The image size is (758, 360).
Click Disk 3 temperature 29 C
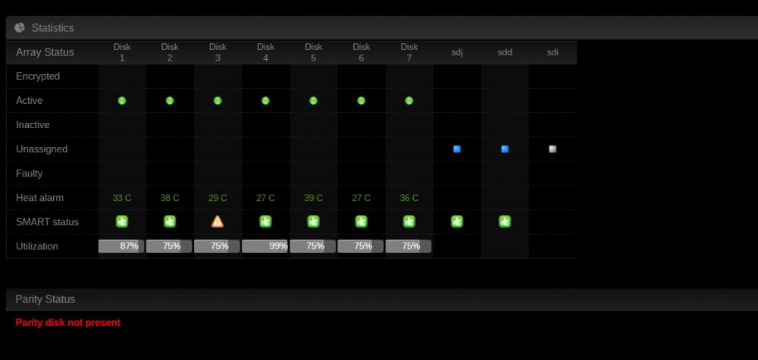click(x=218, y=198)
